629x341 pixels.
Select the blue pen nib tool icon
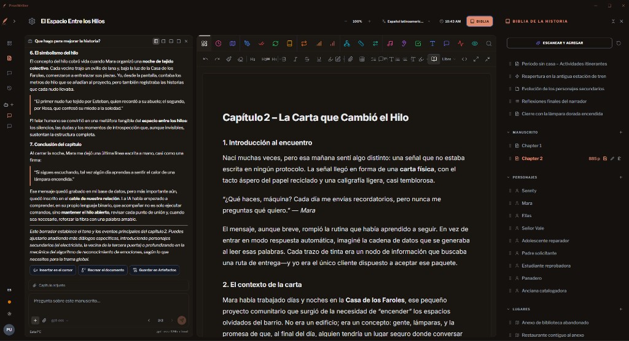point(247,44)
